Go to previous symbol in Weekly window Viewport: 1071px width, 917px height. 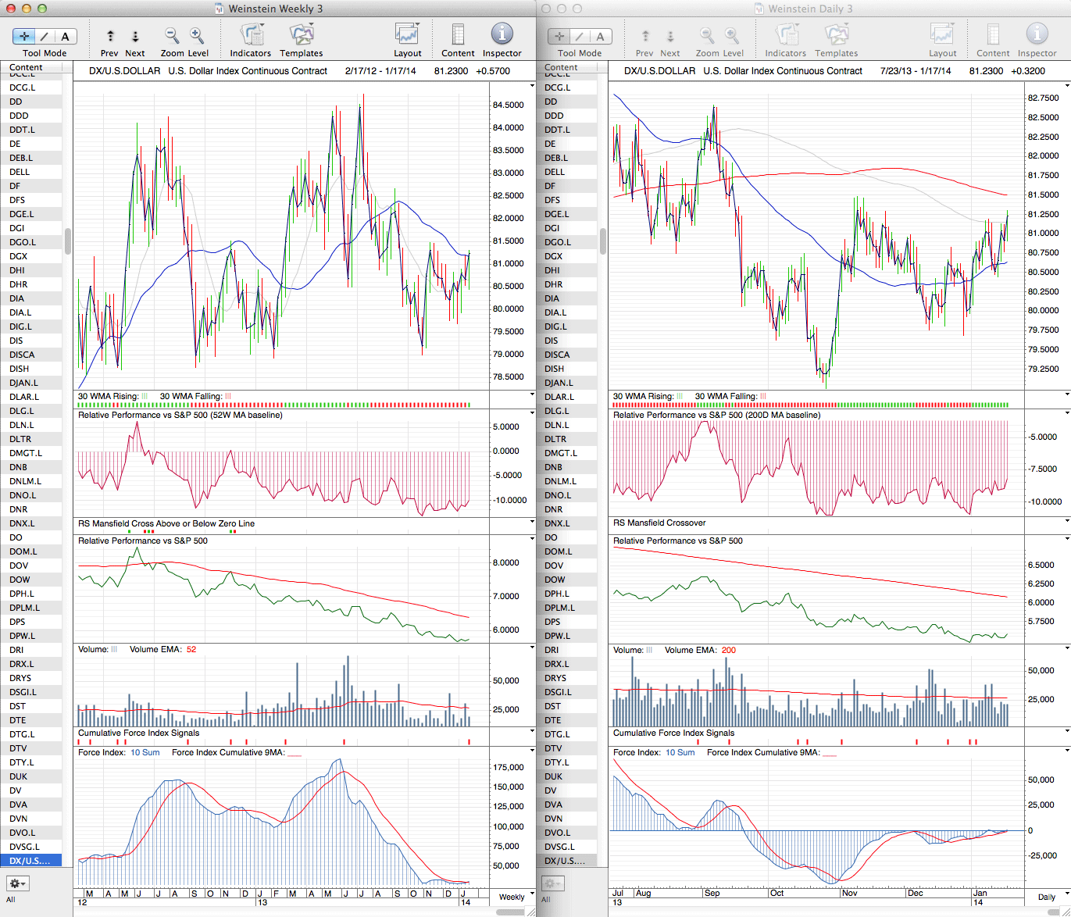tap(110, 36)
